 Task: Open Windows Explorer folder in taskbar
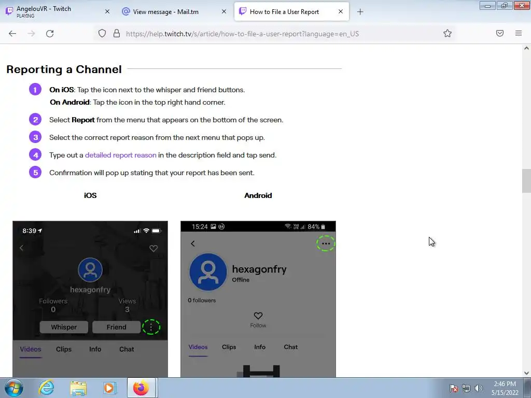point(78,388)
